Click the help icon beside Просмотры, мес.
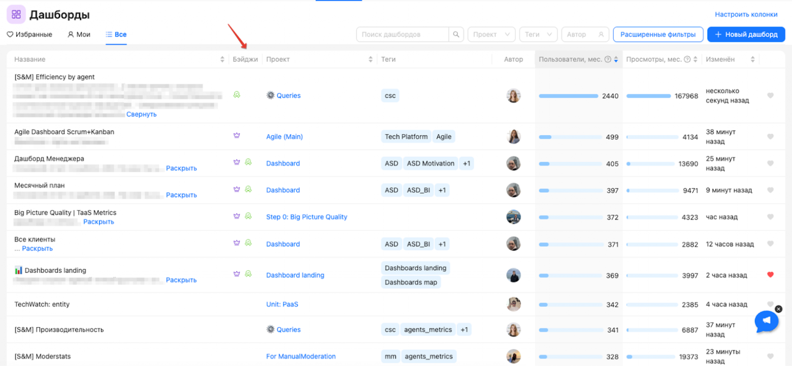The height and width of the screenshot is (366, 792). (x=687, y=59)
